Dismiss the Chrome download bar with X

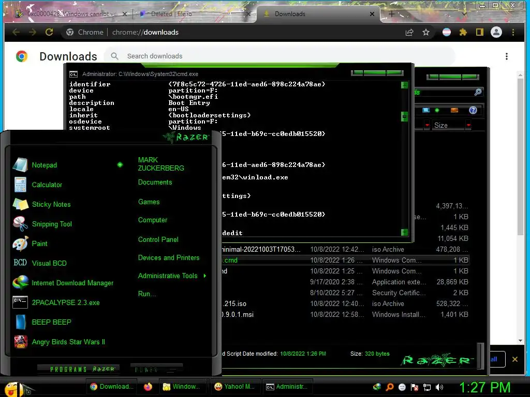coord(515,359)
